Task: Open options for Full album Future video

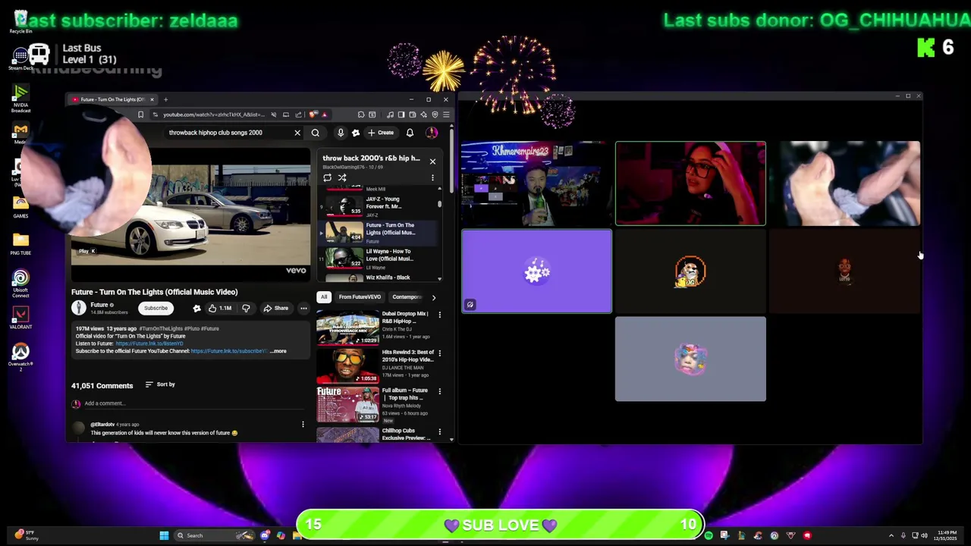Action: [x=439, y=391]
